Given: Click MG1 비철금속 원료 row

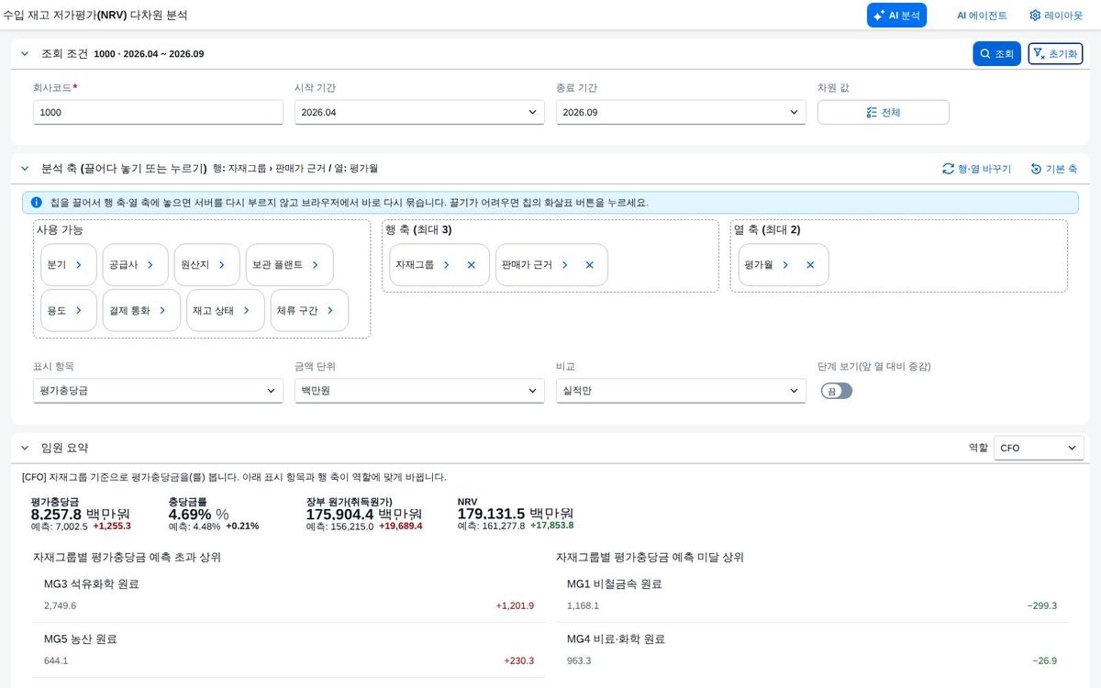Looking at the screenshot, I should 812,594.
